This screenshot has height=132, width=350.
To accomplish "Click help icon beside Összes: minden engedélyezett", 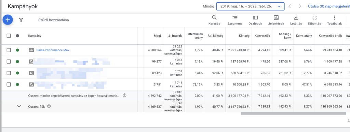I will (124, 95).
